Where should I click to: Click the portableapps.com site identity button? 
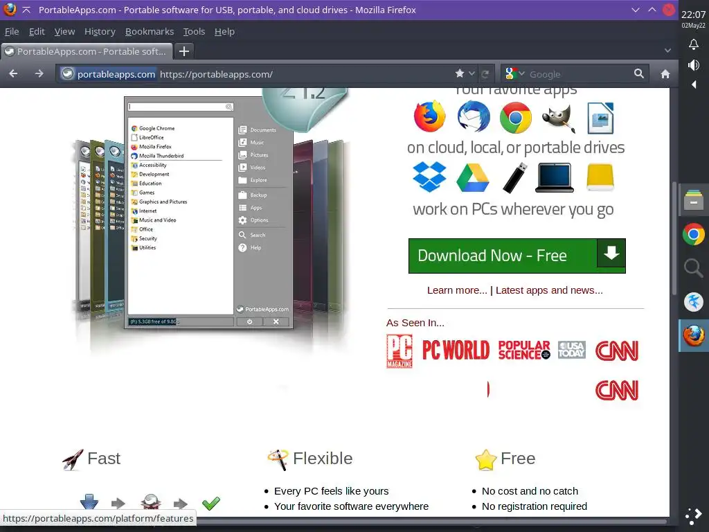point(108,74)
